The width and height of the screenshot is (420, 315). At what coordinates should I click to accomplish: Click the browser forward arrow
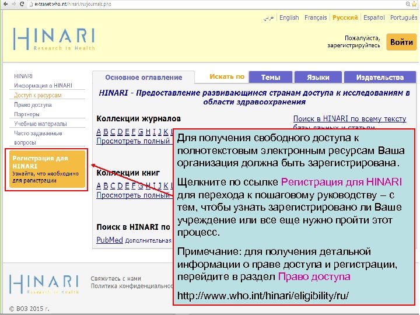click(13, 4)
